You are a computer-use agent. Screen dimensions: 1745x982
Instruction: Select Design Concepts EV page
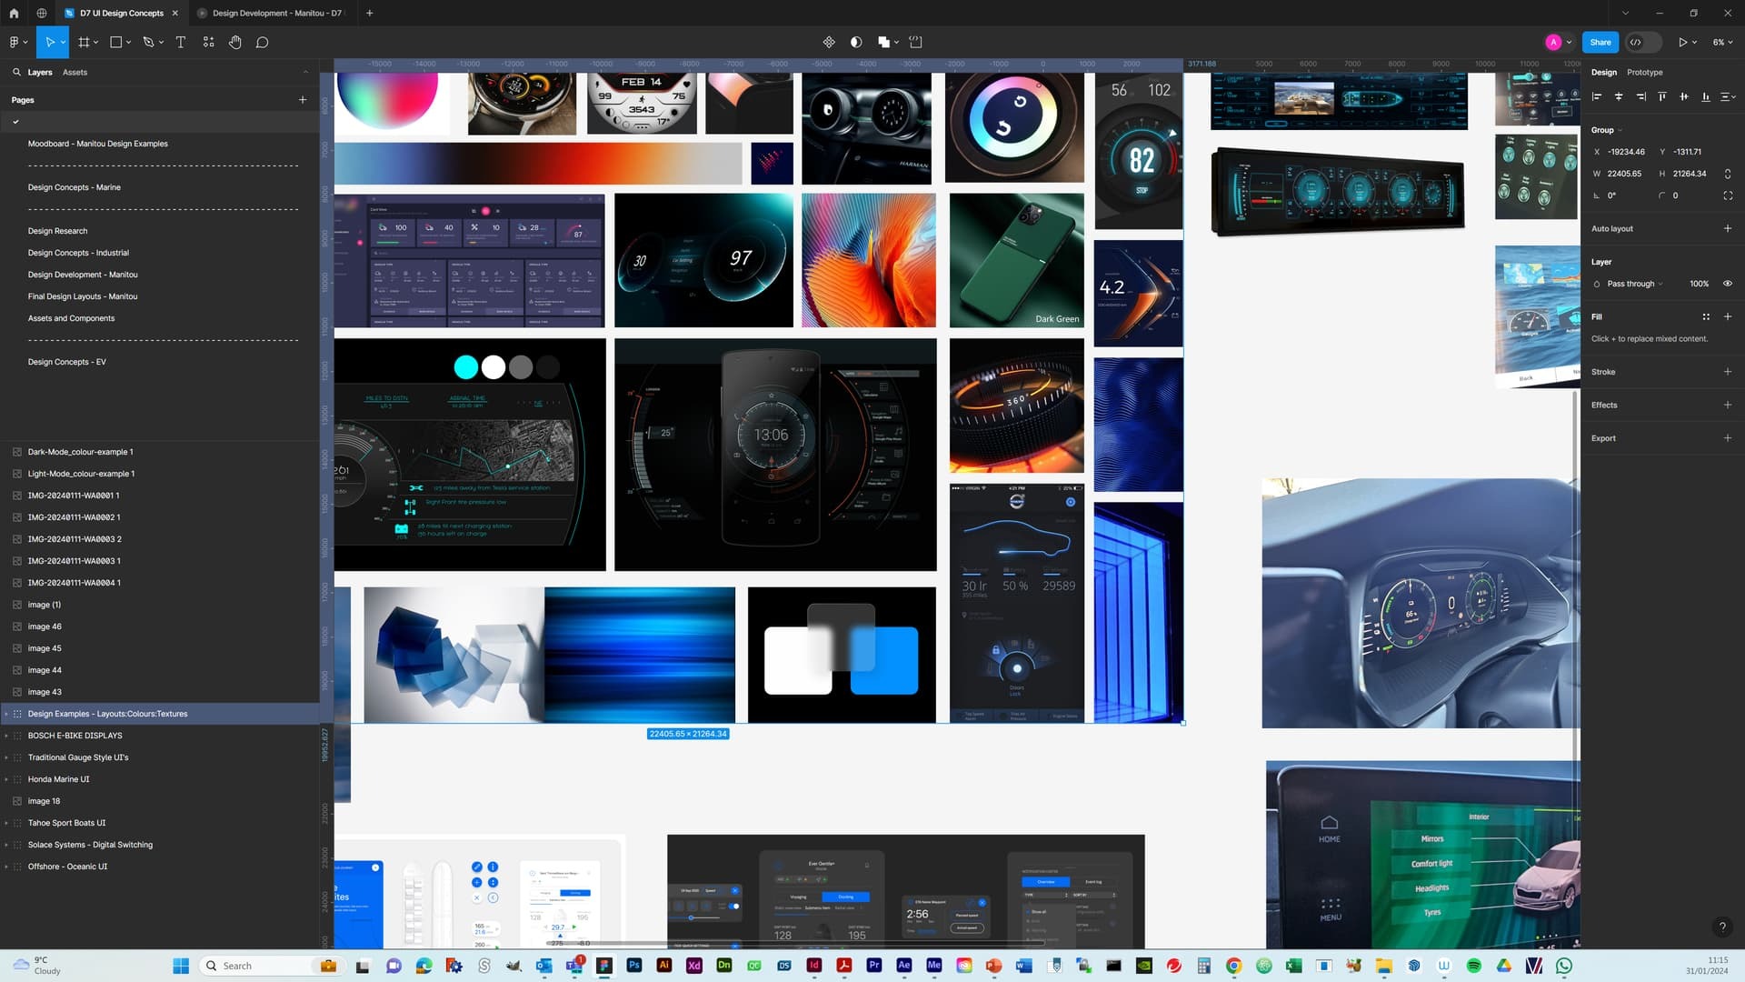coord(67,361)
